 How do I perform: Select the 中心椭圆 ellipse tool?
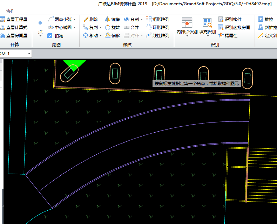pos(60,27)
